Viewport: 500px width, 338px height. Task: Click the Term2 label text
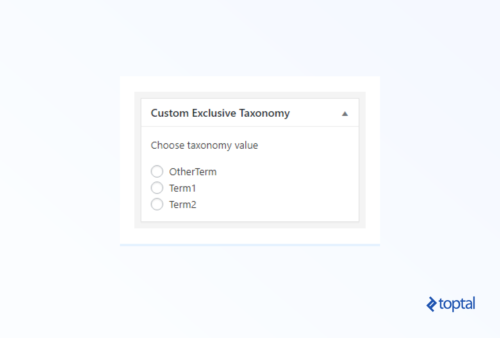[x=182, y=205]
